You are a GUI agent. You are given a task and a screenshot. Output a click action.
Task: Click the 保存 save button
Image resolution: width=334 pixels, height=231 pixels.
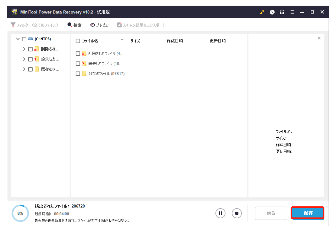click(x=308, y=213)
